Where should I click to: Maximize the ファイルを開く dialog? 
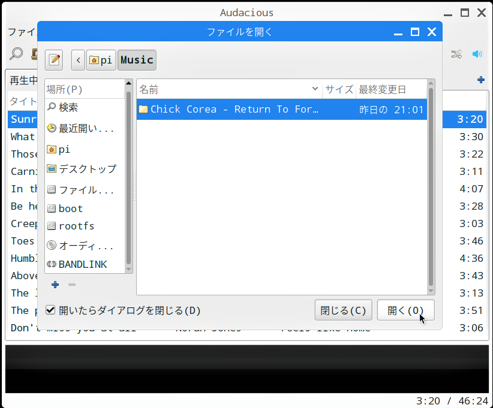(414, 32)
